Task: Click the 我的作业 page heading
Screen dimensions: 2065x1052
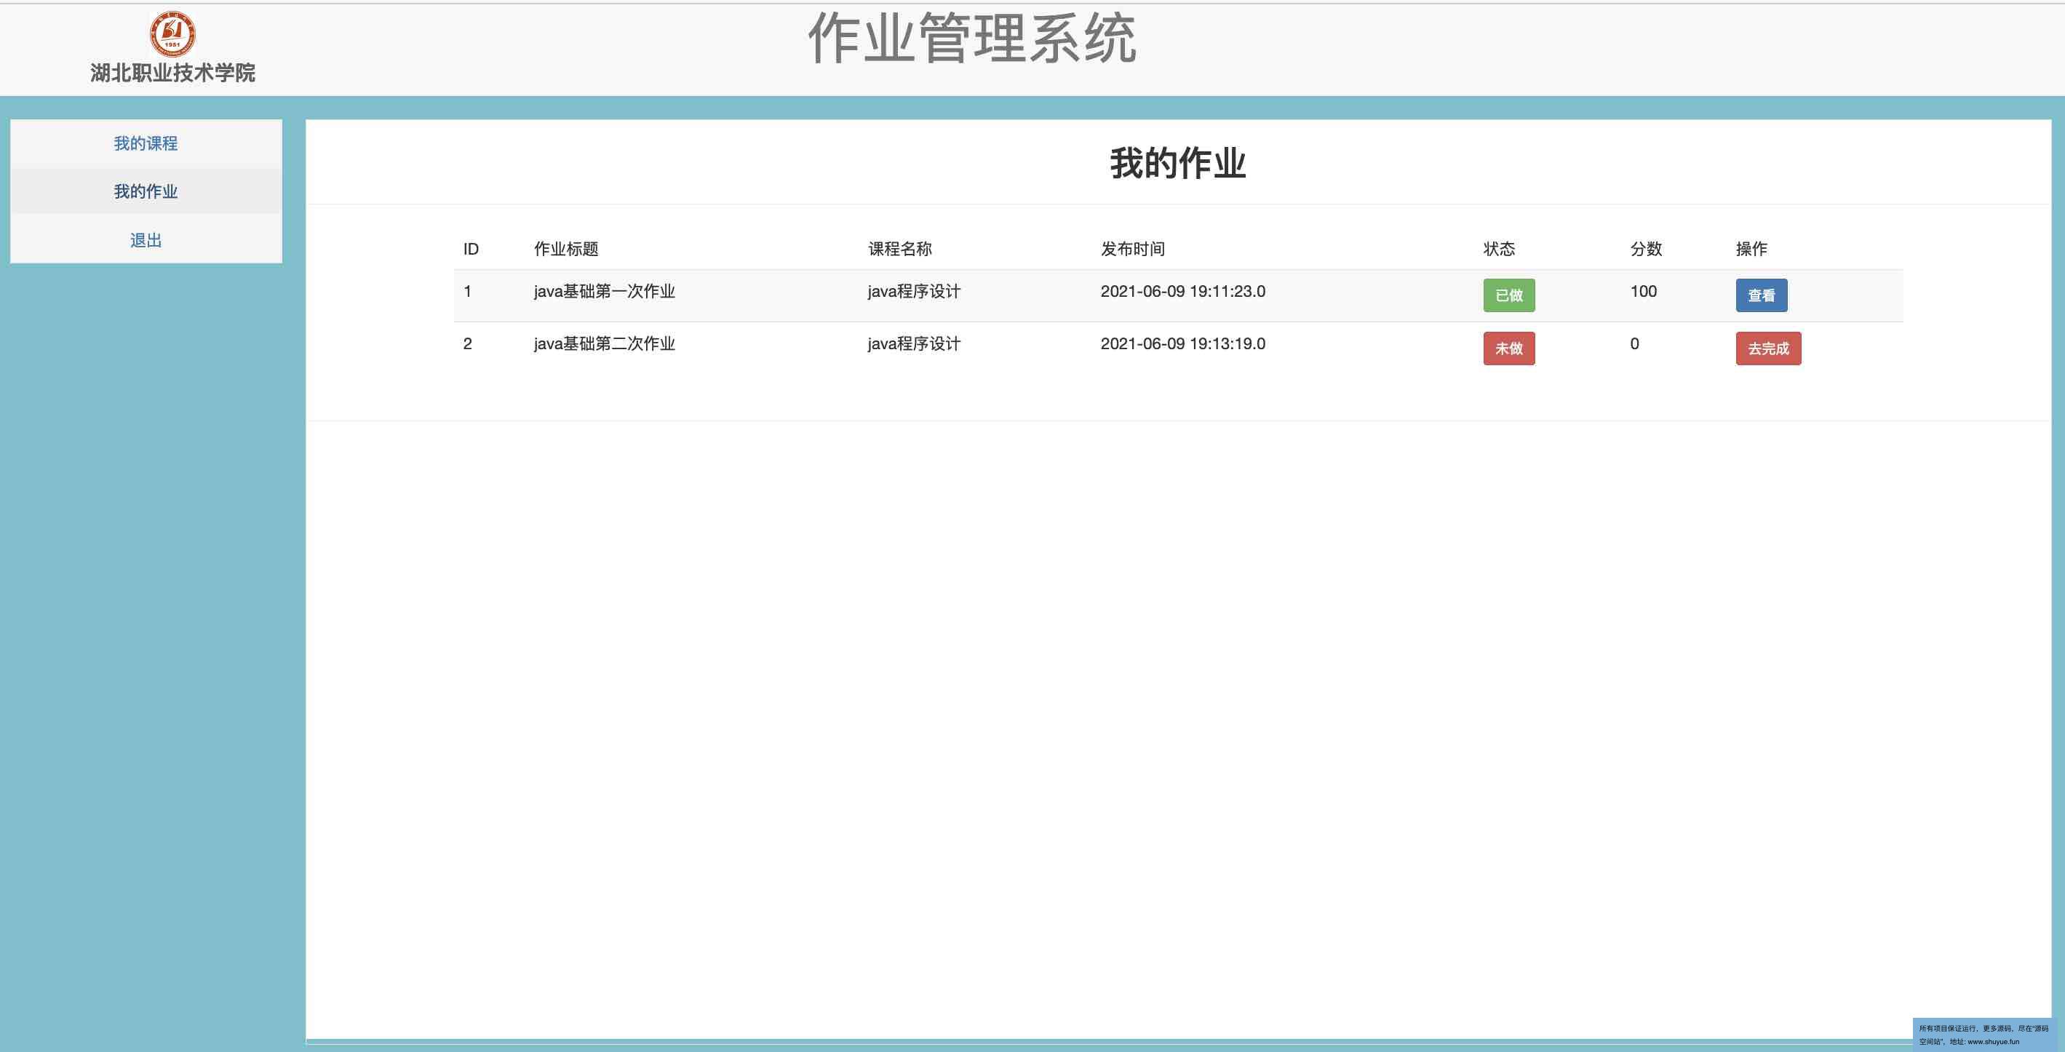Action: (1177, 164)
